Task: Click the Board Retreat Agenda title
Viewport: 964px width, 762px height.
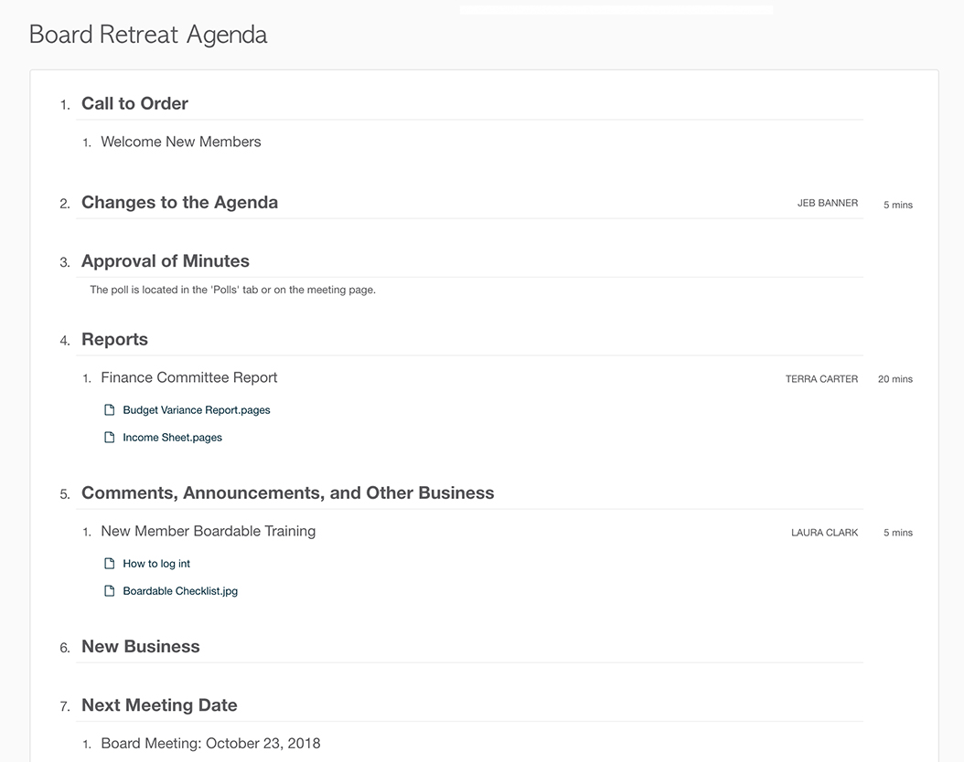Action: (148, 35)
